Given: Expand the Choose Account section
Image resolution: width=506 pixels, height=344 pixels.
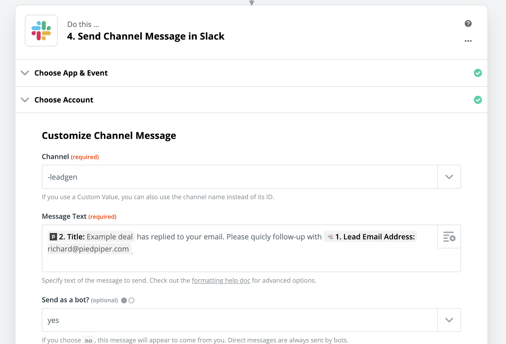Looking at the screenshot, I should pyautogui.click(x=25, y=100).
